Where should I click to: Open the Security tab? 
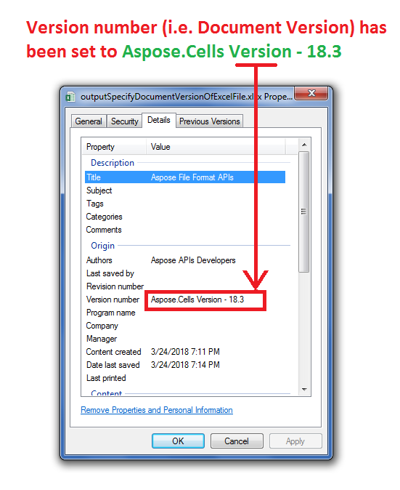[124, 121]
